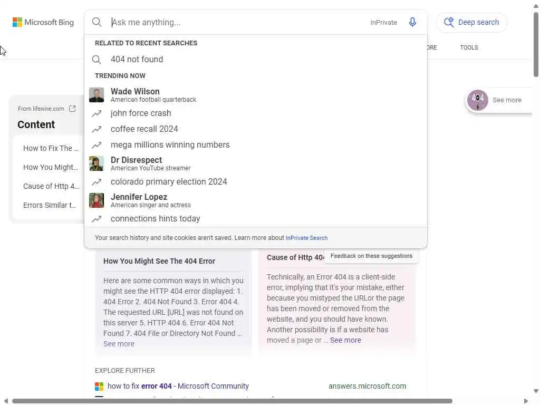Click search icon beside '404 not found'
540x405 pixels.
tap(97, 60)
